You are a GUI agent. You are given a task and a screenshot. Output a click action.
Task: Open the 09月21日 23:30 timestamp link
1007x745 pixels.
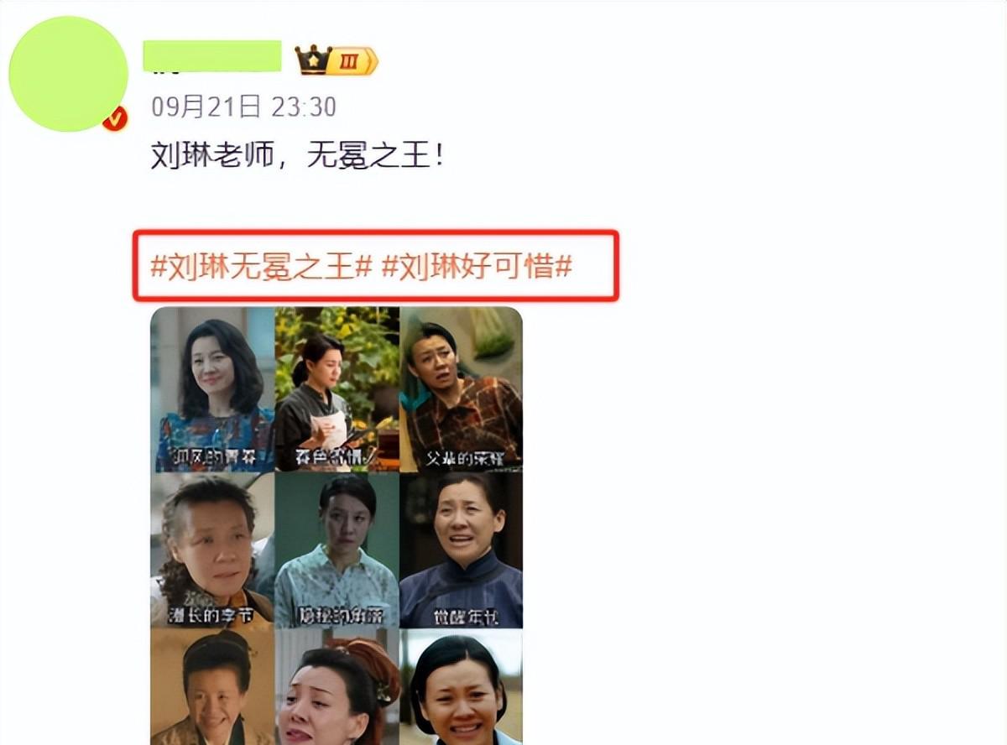[243, 107]
